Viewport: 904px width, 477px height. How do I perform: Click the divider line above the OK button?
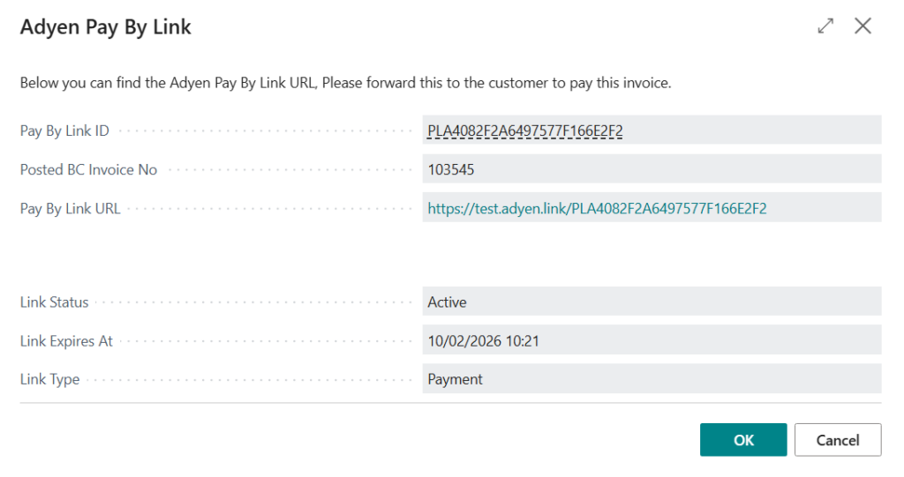point(450,404)
